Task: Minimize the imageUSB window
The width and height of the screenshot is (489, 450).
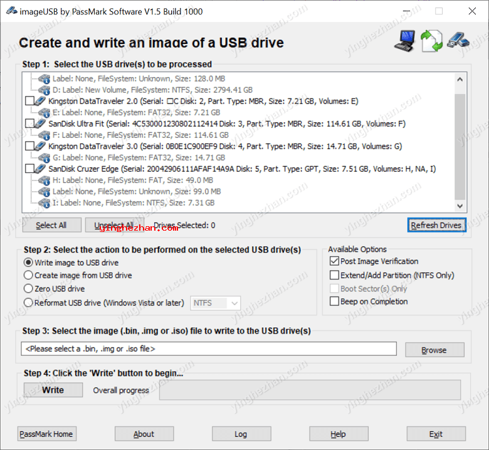Action: [x=406, y=11]
